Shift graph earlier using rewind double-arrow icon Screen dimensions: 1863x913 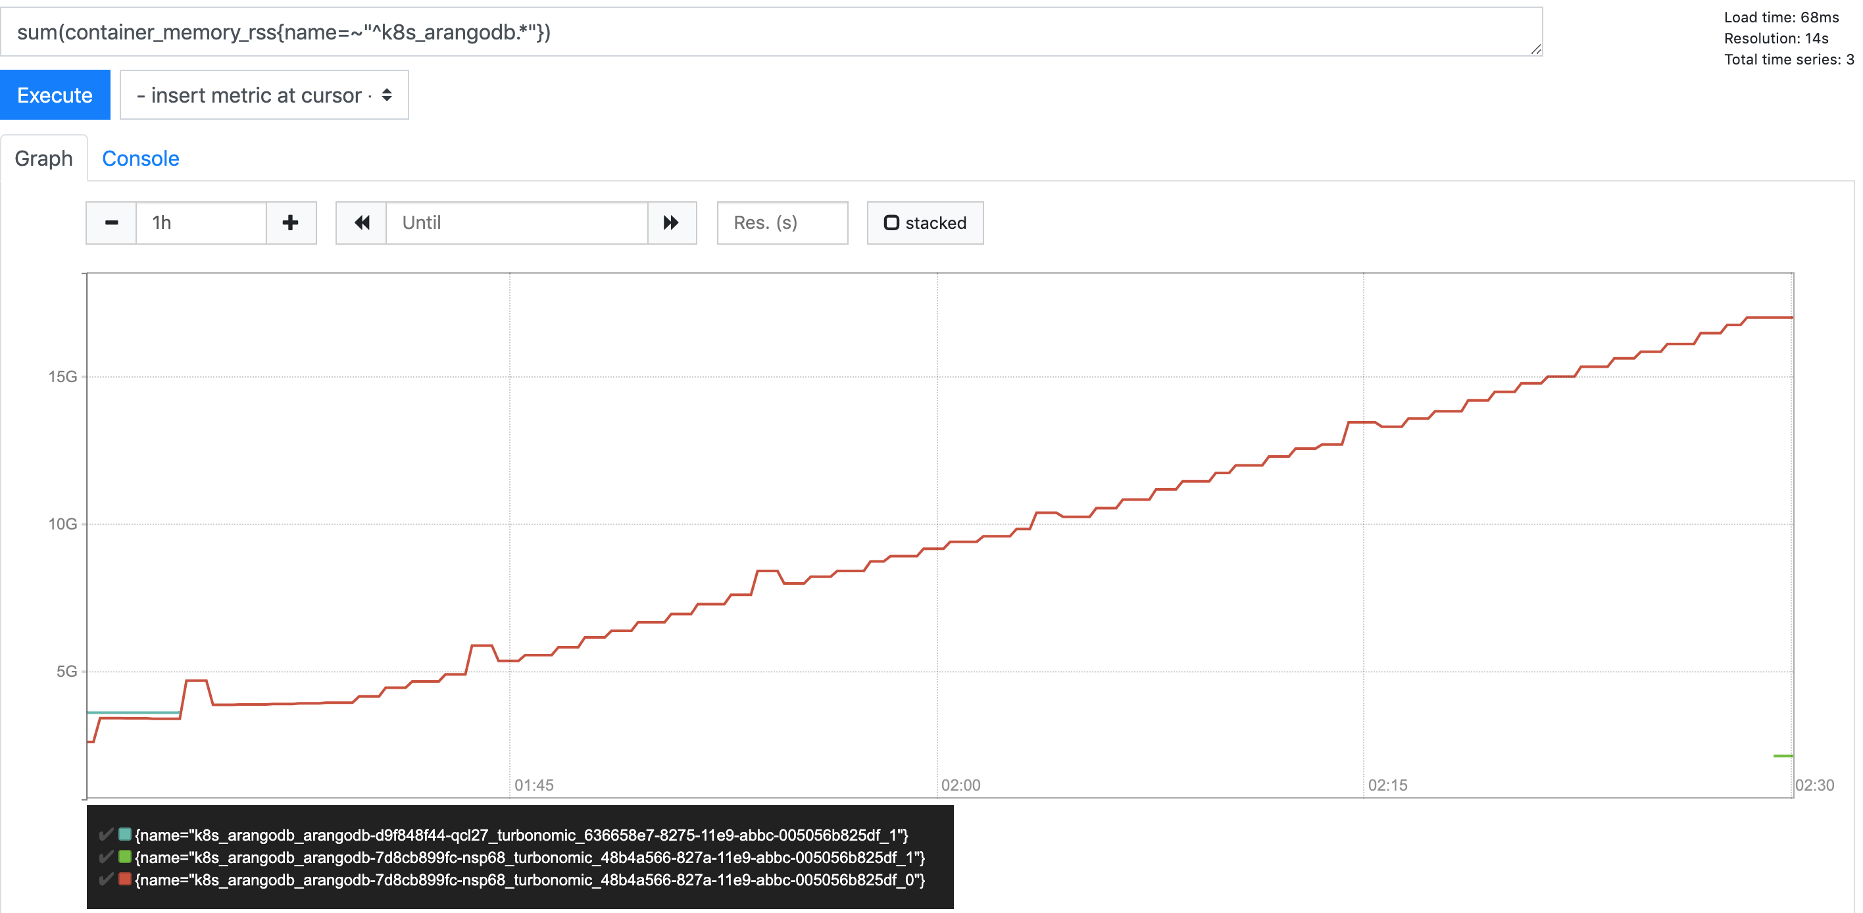[361, 222]
